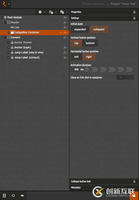Image resolution: width=139 pixels, height=200 pixels.
Task: Open fx menu on Anchor (topic) row
Action: coord(65,48)
